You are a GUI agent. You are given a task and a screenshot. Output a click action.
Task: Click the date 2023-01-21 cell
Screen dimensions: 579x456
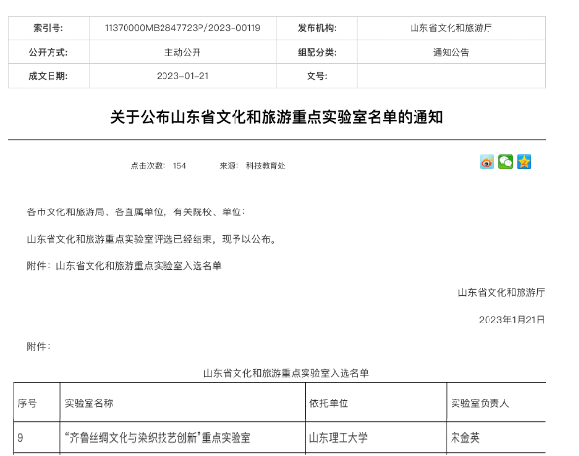pyautogui.click(x=182, y=76)
